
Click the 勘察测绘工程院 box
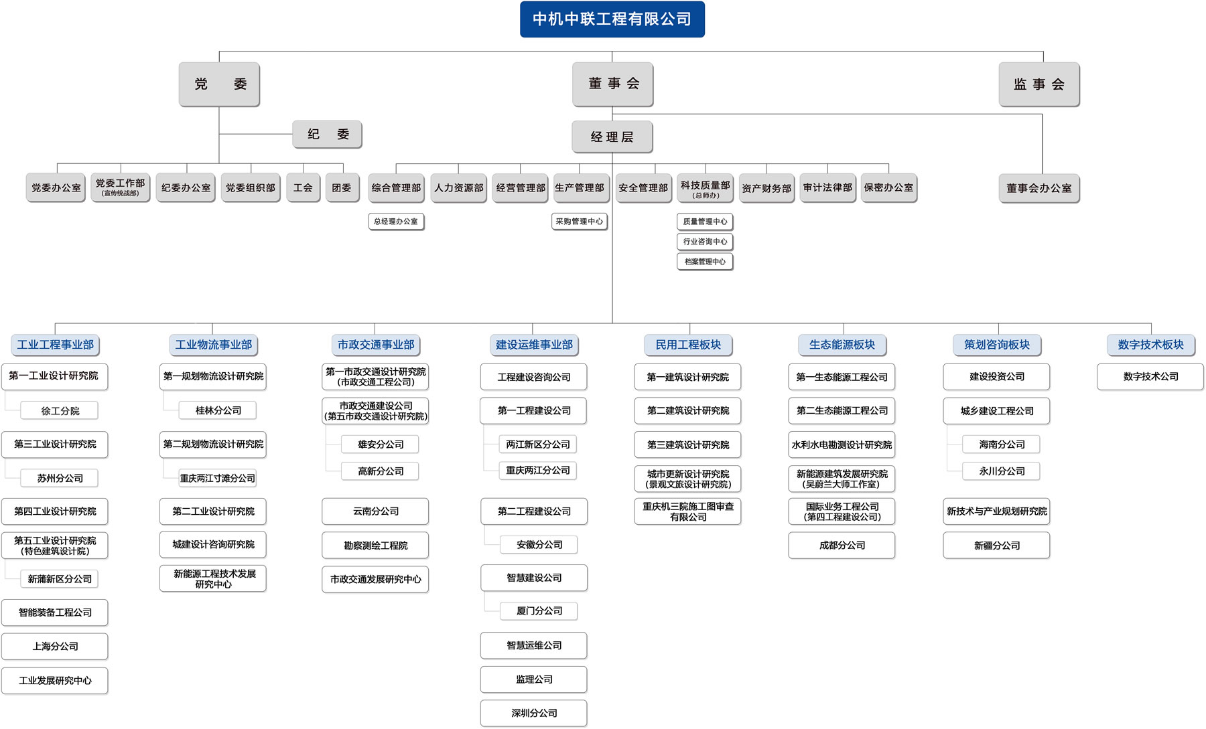pyautogui.click(x=375, y=546)
